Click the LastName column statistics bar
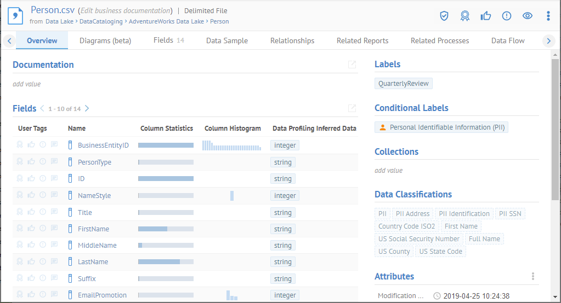Image resolution: width=561 pixels, height=303 pixels. [166, 262]
